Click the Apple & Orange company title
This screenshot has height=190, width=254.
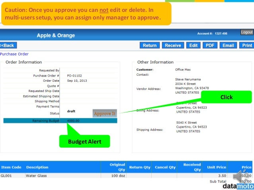56,35
